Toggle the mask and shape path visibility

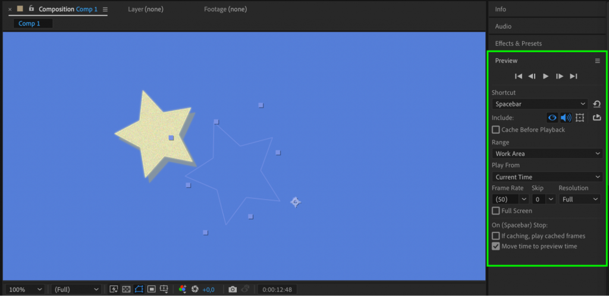click(x=139, y=289)
